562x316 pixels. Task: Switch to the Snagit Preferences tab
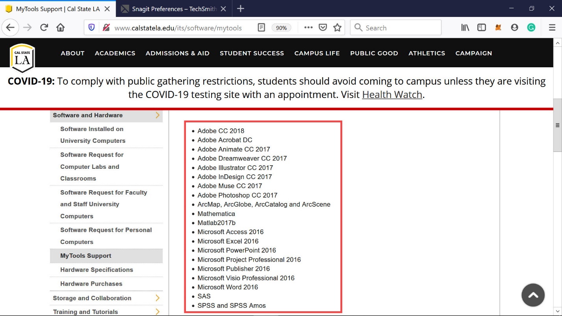tap(174, 9)
